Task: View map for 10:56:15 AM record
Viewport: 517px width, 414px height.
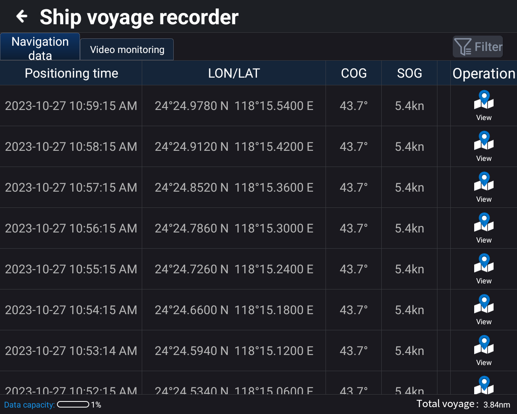Action: [x=484, y=228]
